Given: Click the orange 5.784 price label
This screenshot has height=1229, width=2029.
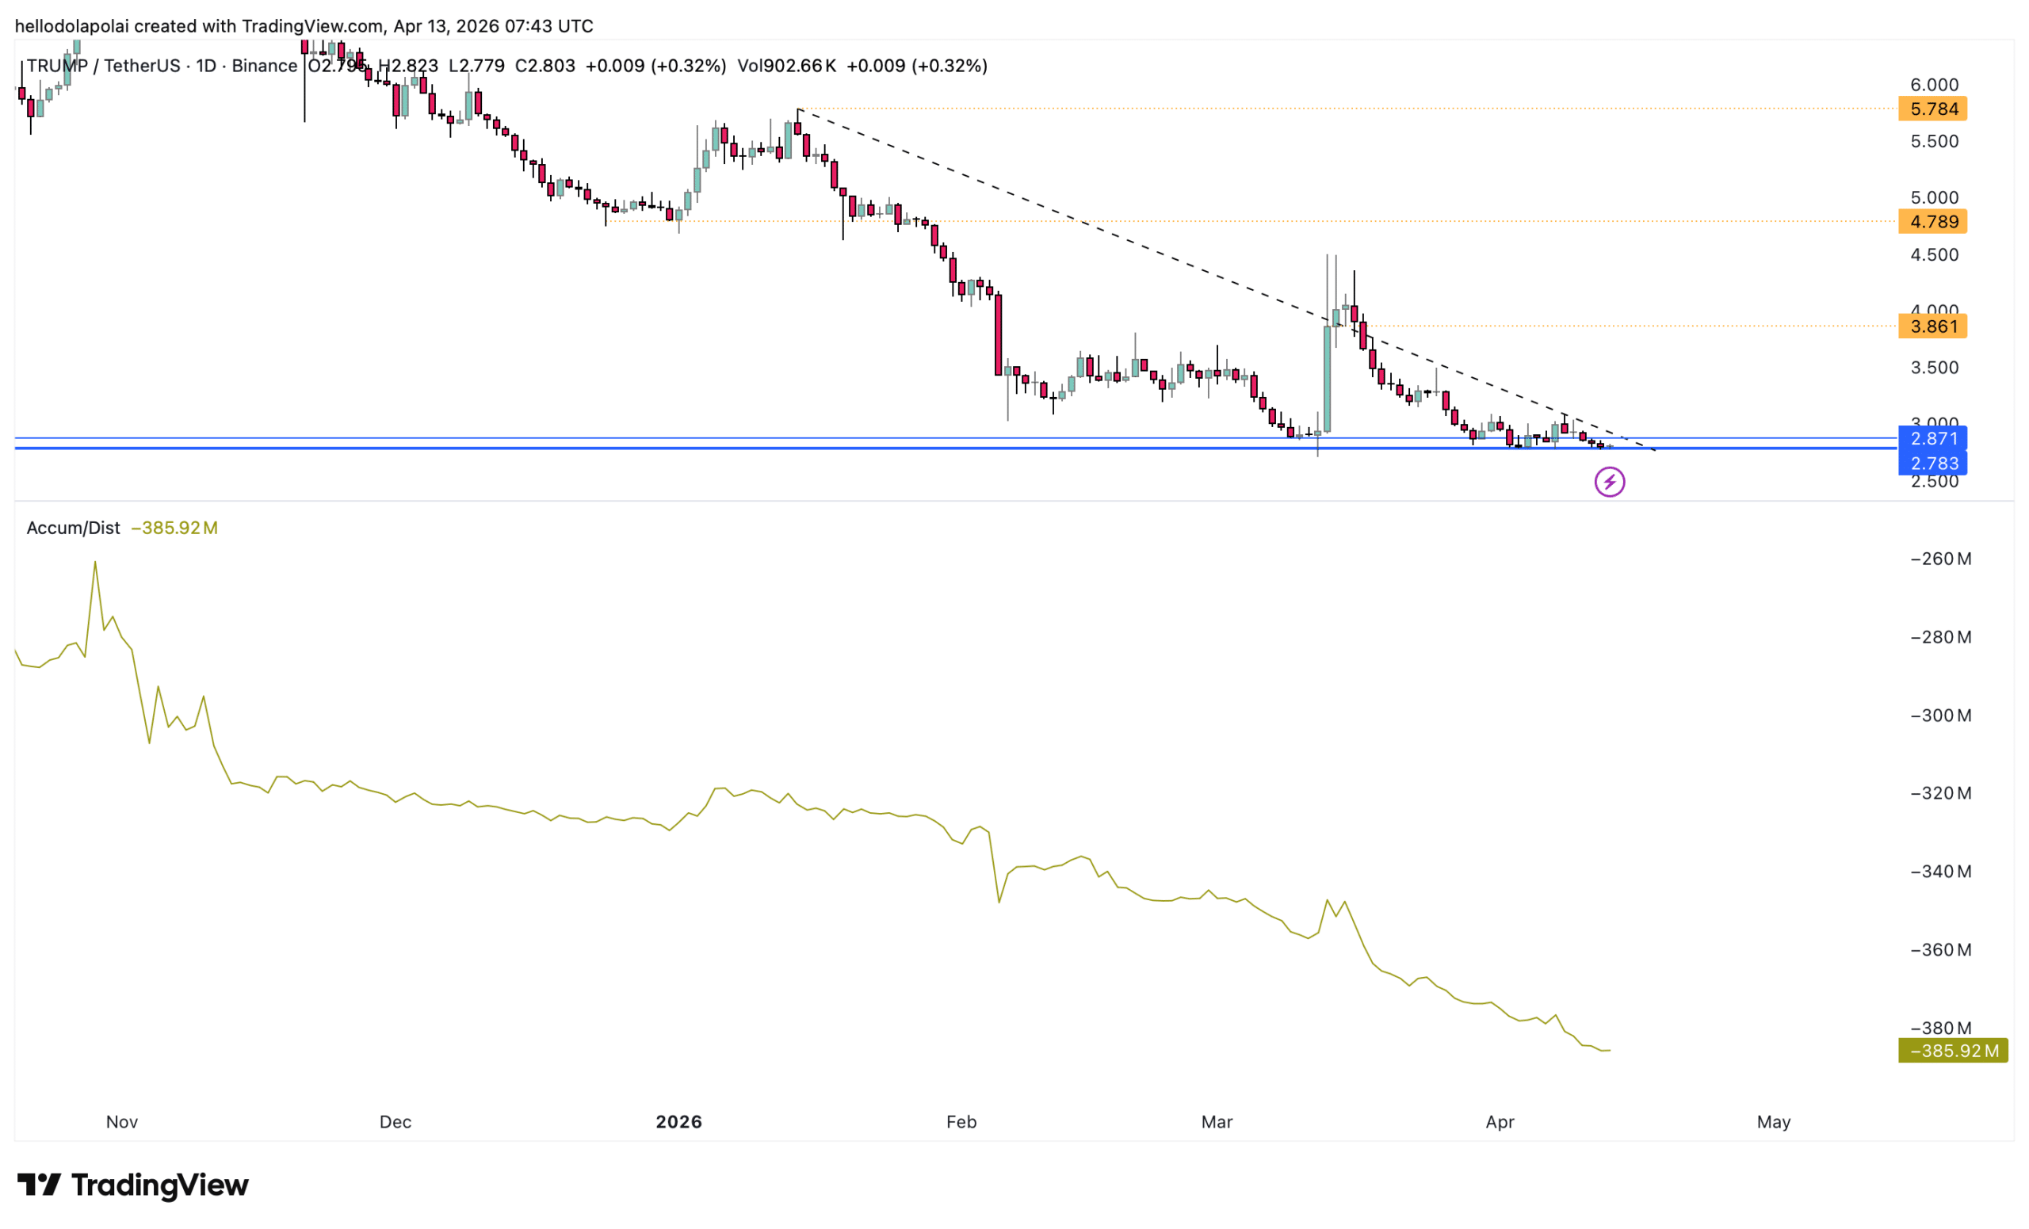Looking at the screenshot, I should coord(1932,109).
